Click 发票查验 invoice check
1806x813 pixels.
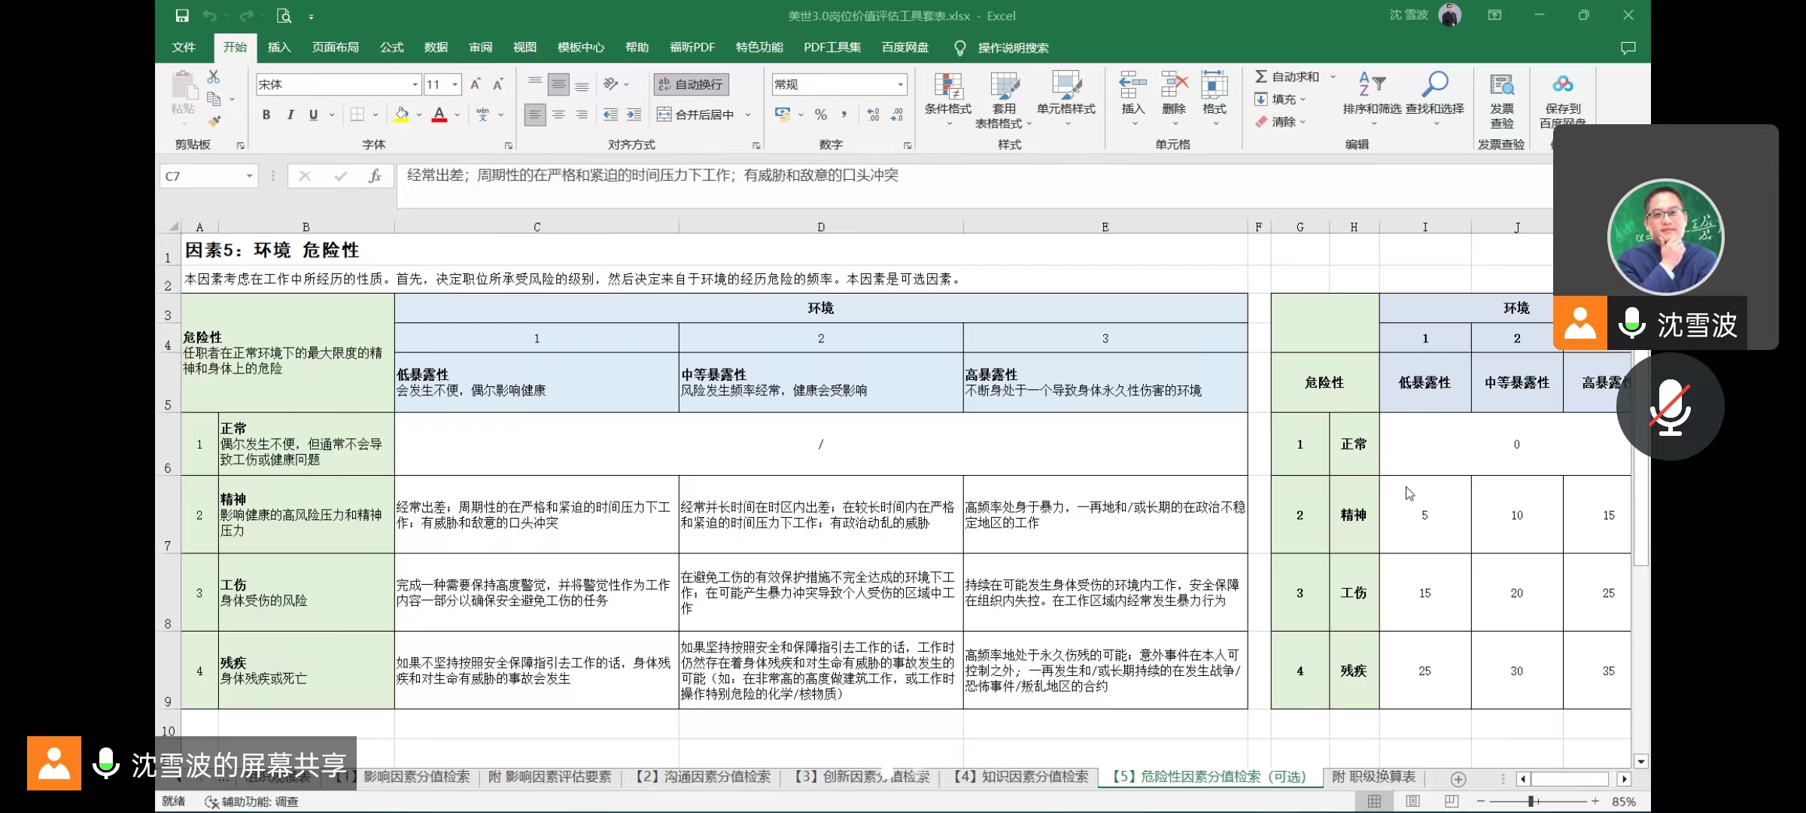pos(1502,99)
